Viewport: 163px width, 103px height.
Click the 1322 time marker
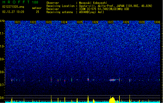33,22
